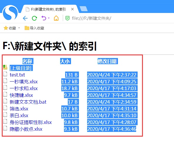The height and width of the screenshot is (154, 174).
Task: Click the 11.2 kB size value
Action: [70, 82]
